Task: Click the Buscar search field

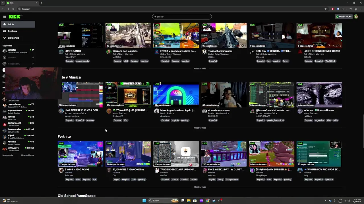Action: click(182, 17)
